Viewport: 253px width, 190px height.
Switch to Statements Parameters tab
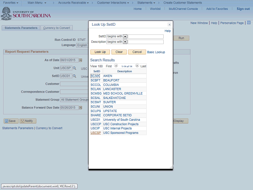pyautogui.click(x=21, y=28)
